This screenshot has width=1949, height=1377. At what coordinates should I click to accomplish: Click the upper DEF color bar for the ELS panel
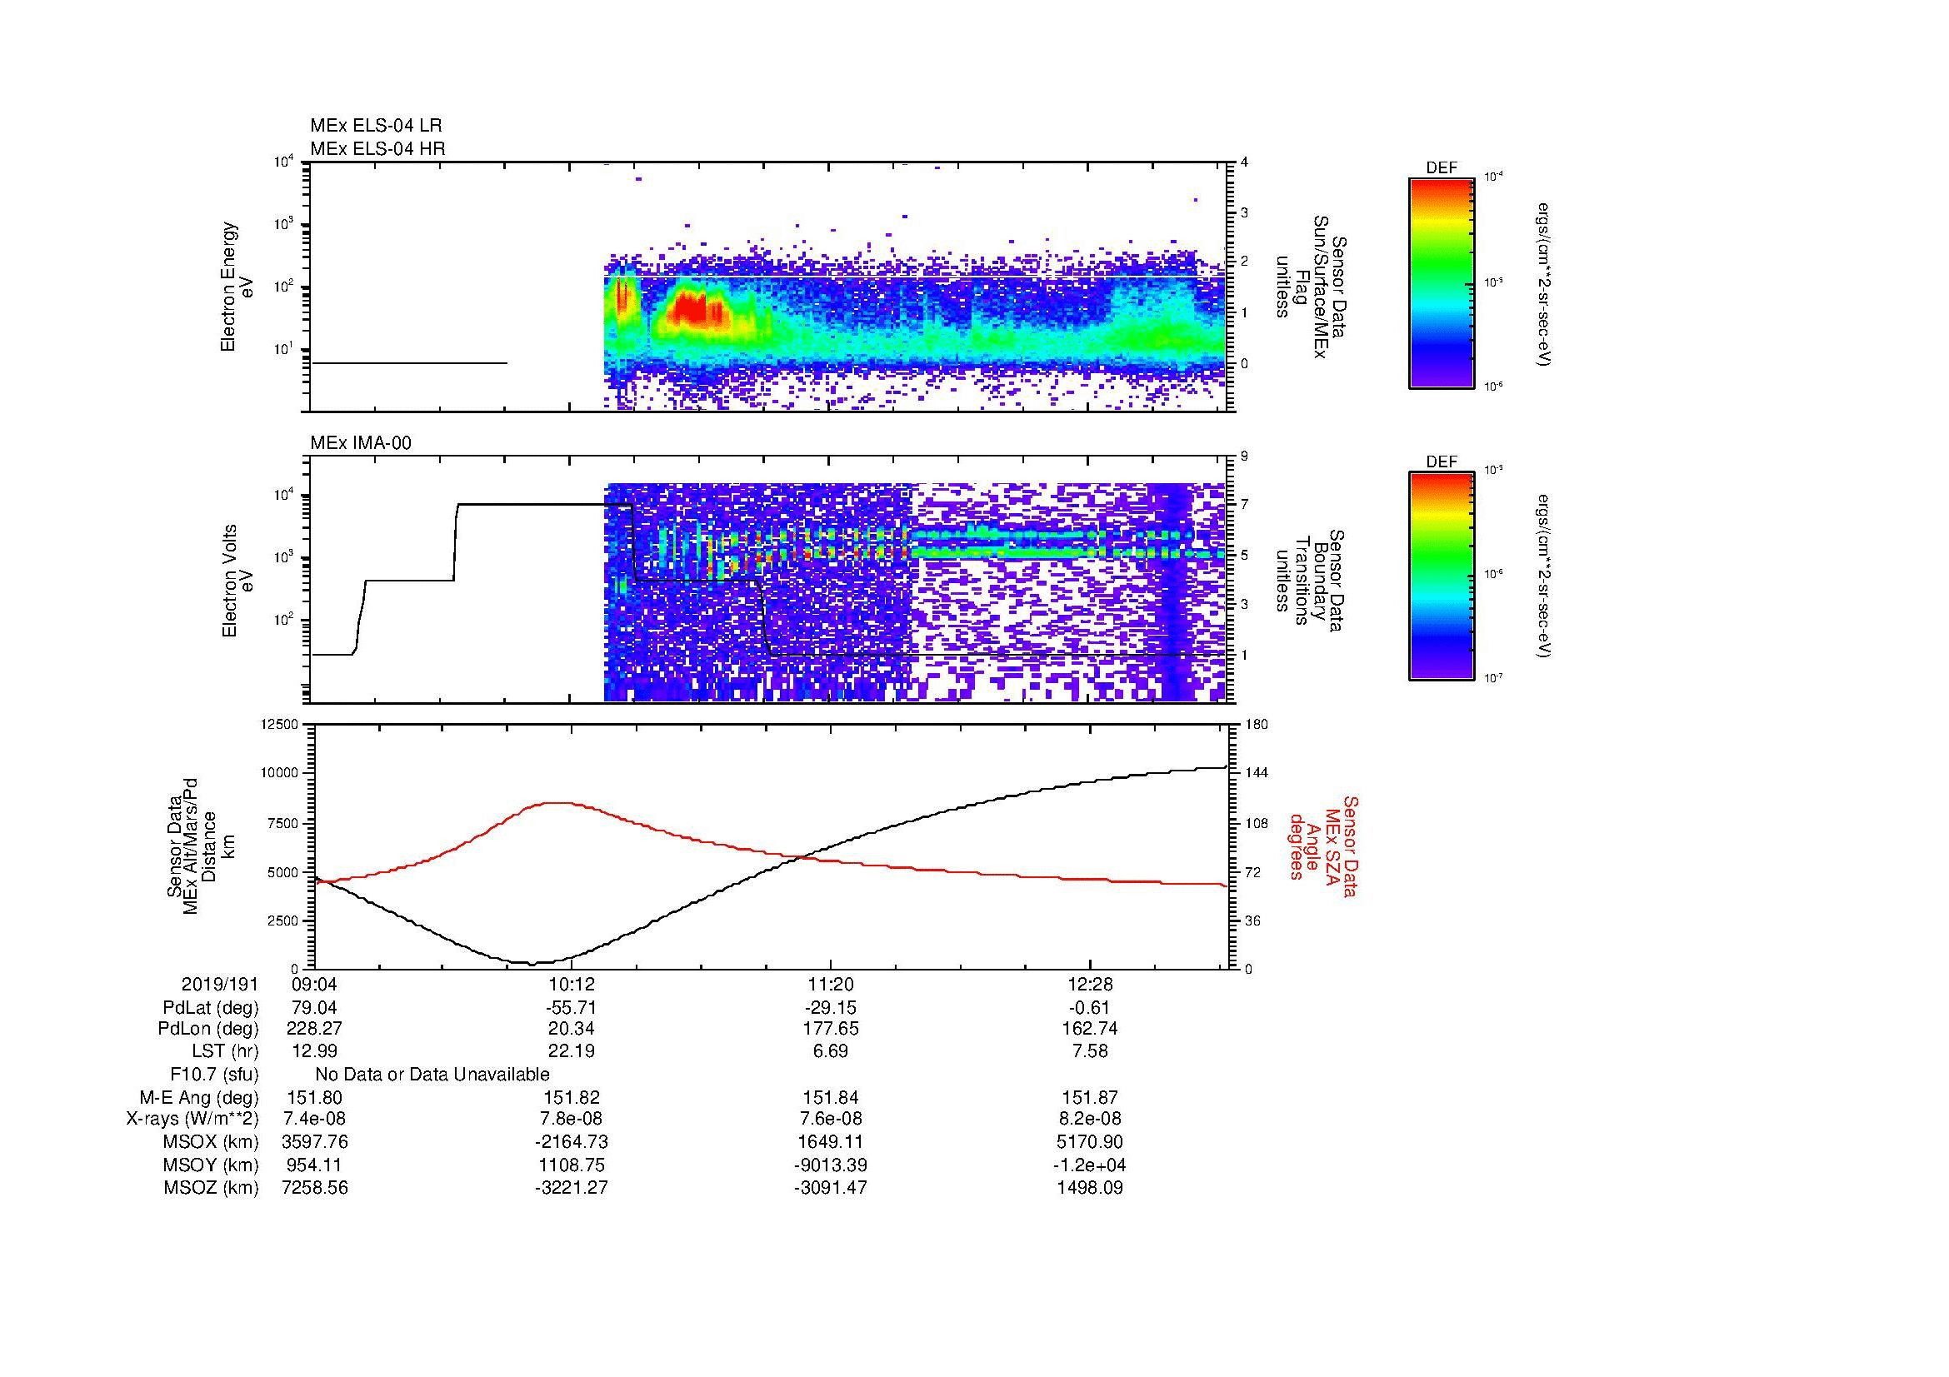click(1441, 282)
